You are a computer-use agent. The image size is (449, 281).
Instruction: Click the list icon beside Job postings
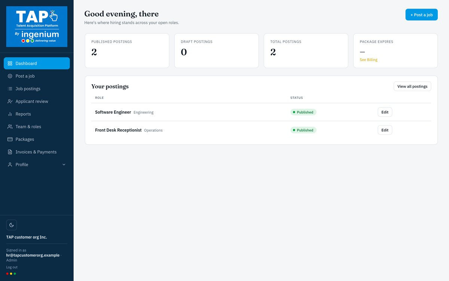pos(10,89)
